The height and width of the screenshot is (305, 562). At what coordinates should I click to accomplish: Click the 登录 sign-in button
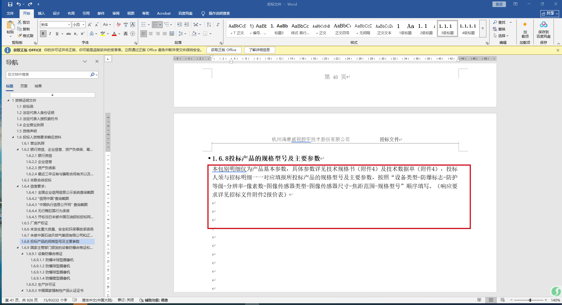(x=499, y=4)
